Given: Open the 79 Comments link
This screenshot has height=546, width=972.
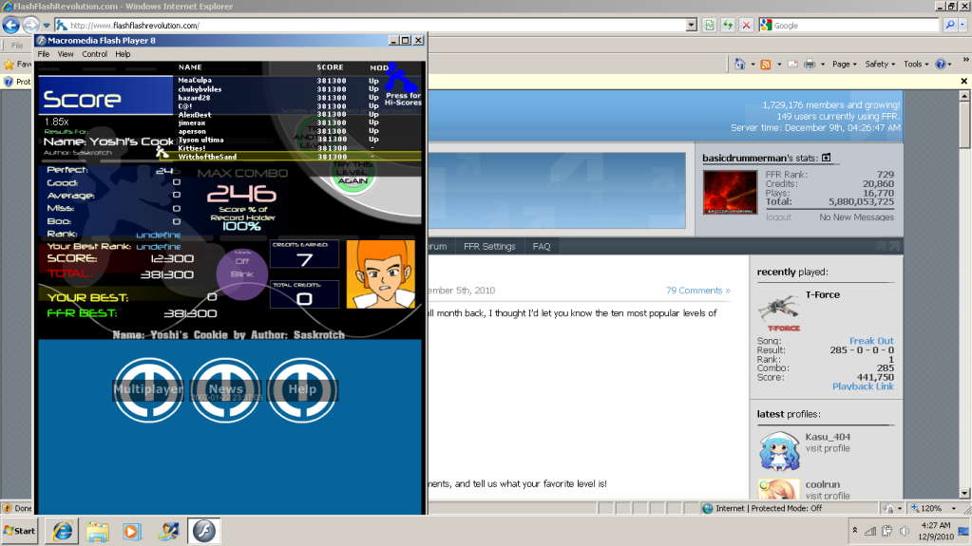Looking at the screenshot, I should click(697, 291).
